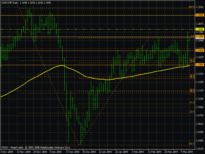Click the 1.2310 price axis label
This screenshot has height=154, width=205.
tap(200, 7)
